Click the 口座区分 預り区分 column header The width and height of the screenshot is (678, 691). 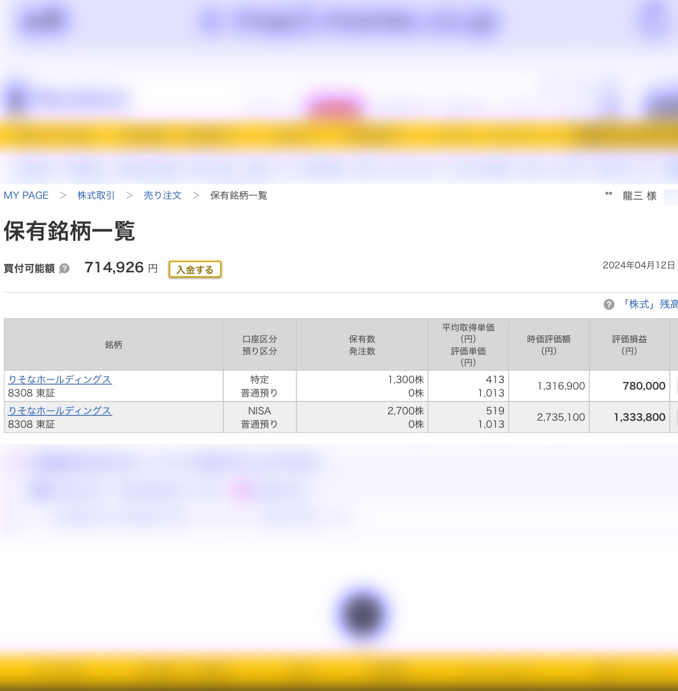coord(260,345)
